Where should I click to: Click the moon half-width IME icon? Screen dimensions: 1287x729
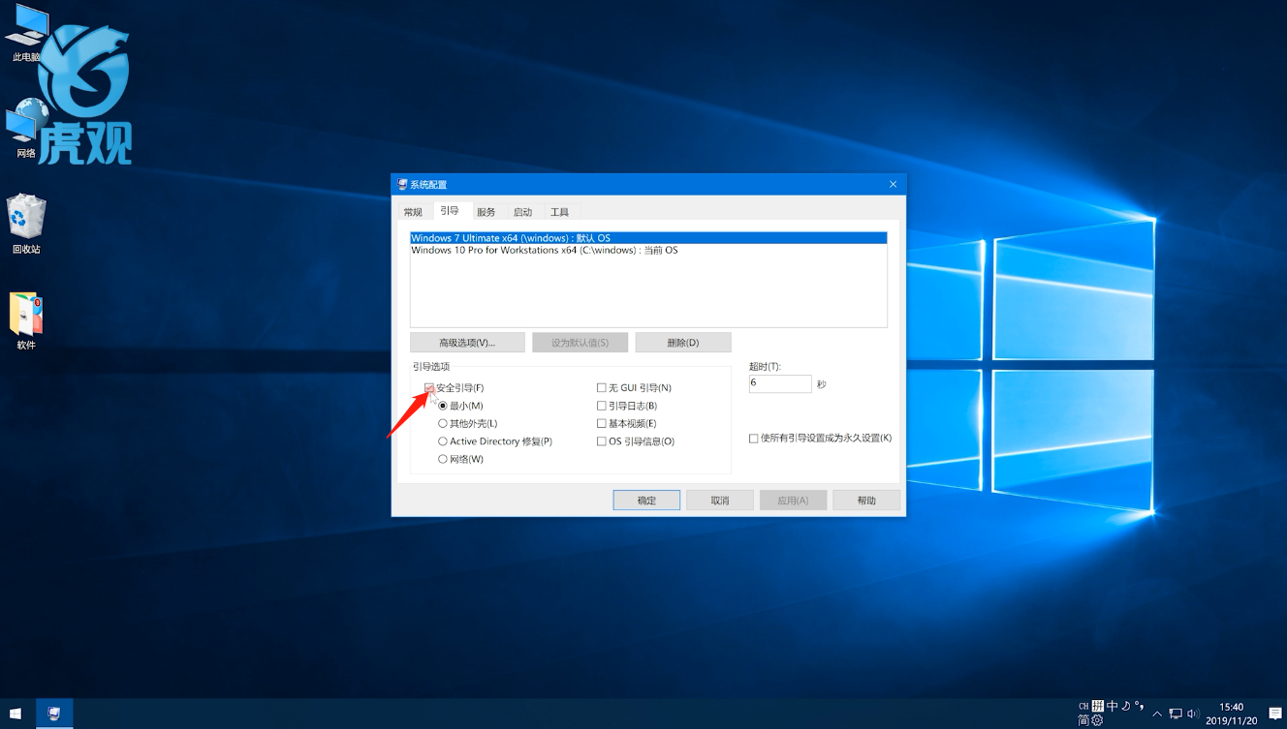pos(1126,706)
